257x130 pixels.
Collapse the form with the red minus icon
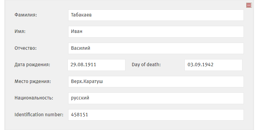click(x=249, y=5)
